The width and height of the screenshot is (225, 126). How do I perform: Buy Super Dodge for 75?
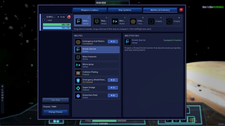113,88
